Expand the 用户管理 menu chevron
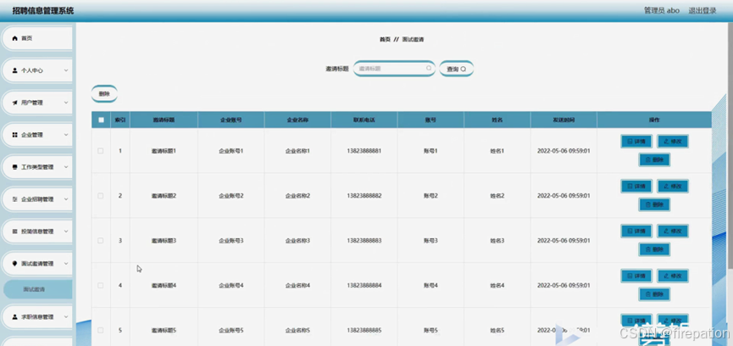 (66, 103)
